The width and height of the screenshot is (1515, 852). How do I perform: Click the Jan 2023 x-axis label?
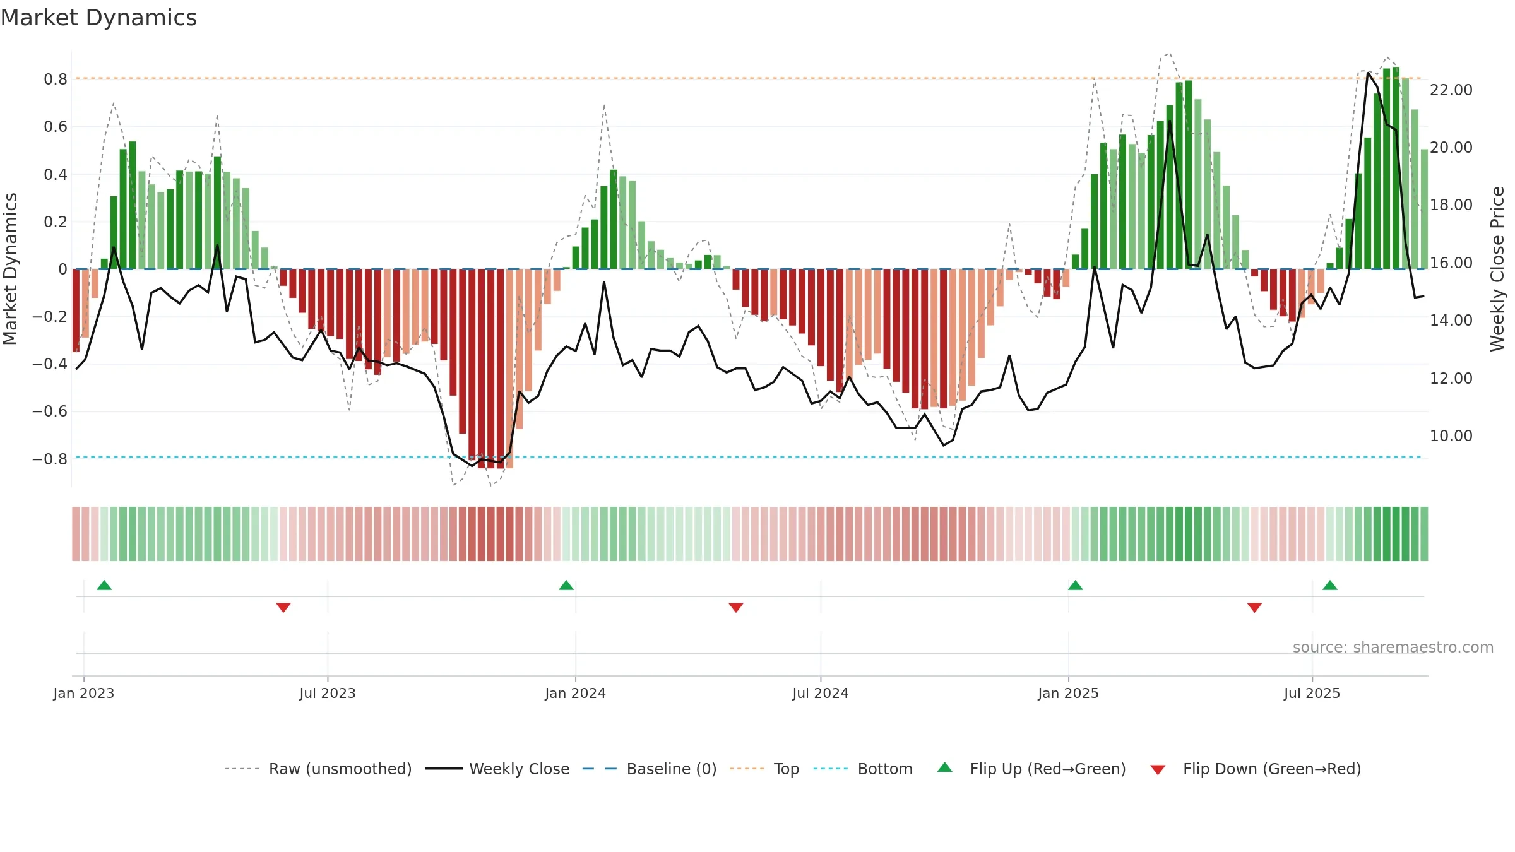pyautogui.click(x=84, y=693)
